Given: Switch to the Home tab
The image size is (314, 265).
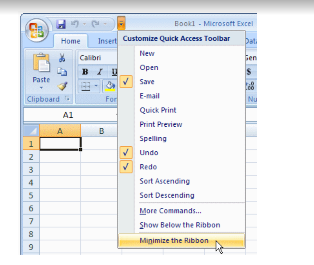Looking at the screenshot, I should coord(70,41).
